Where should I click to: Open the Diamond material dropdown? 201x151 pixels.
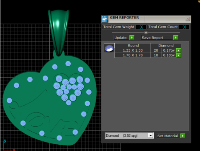point(150,135)
